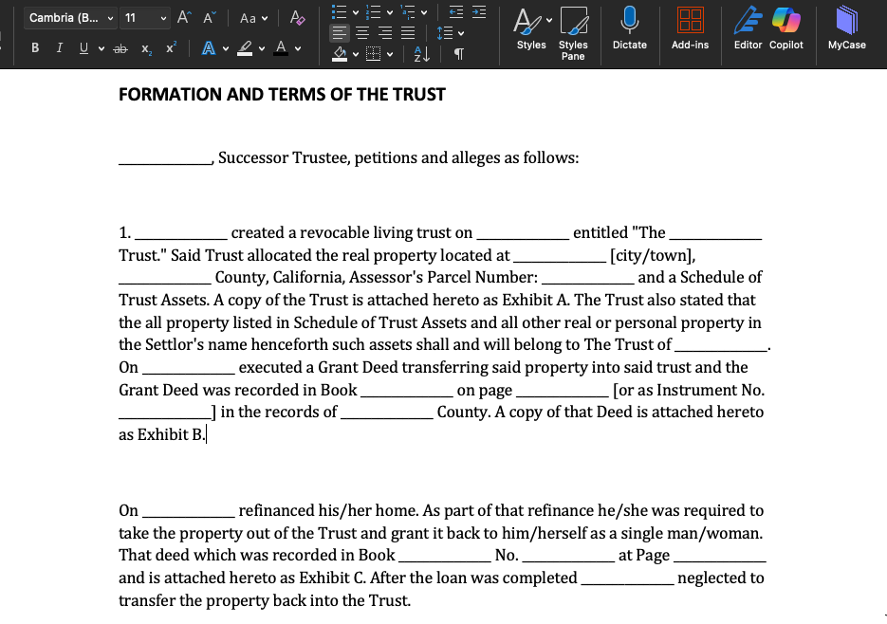Place cursor in the FORMATION AND TERMS heading
887x624 pixels.
click(x=282, y=94)
